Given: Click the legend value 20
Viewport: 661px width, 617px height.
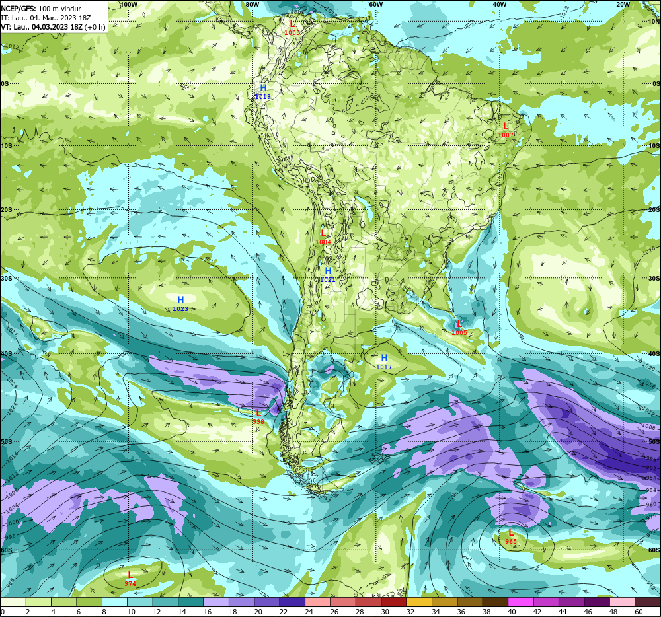Looking at the screenshot, I should (258, 612).
